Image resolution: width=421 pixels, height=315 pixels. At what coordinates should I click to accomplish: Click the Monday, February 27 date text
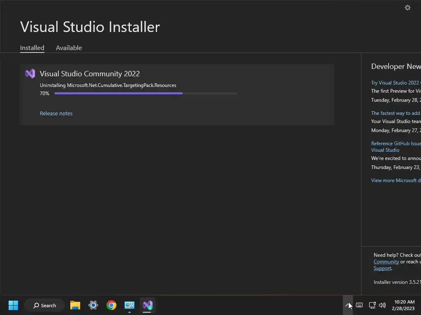point(396,130)
